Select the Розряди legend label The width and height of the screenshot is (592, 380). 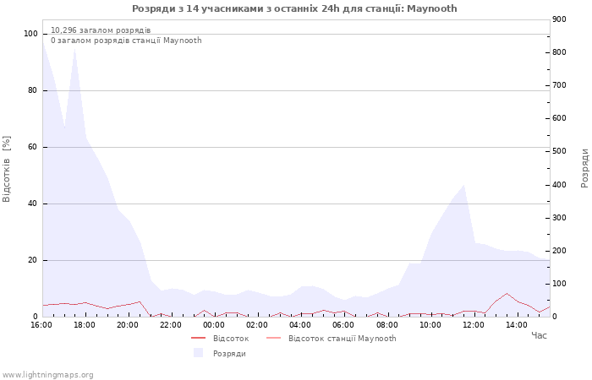click(x=229, y=353)
